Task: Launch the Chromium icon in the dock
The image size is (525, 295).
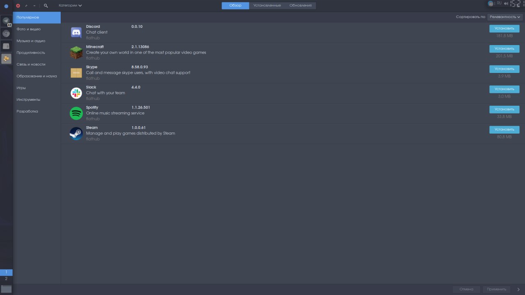Action: tap(6, 34)
